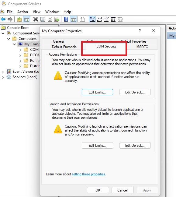Click the Forward arrow in the toolbar
Viewport: 176px width, 197px height.
(10, 19)
